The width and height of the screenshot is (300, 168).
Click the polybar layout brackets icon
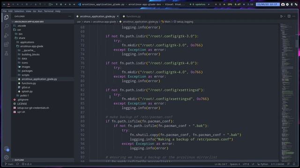point(51,4)
